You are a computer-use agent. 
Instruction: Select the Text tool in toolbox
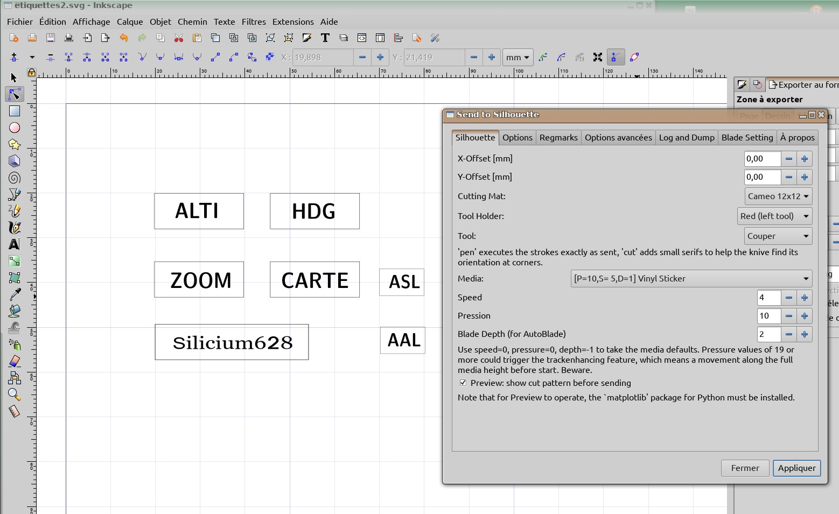tap(14, 244)
